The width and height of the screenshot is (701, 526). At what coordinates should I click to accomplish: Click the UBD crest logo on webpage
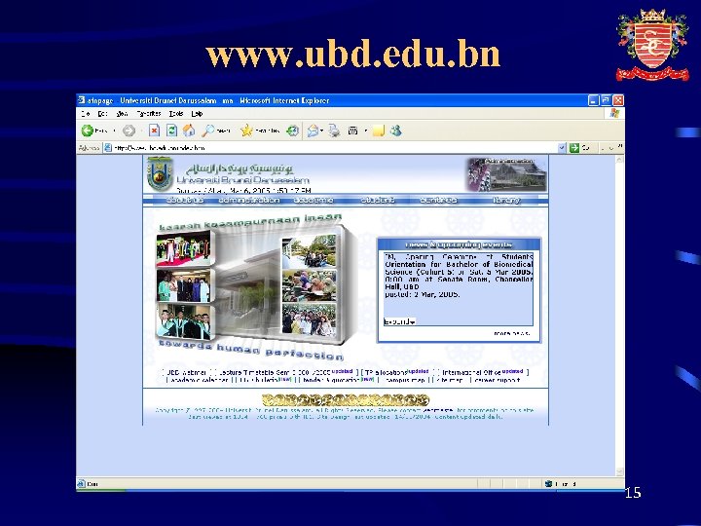(159, 174)
